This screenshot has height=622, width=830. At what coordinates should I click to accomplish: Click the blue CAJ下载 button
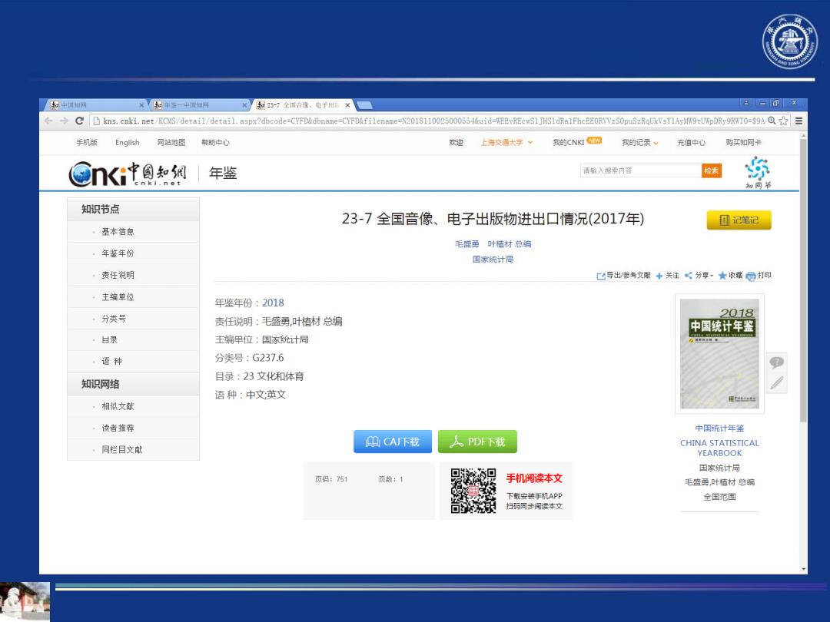coord(393,442)
